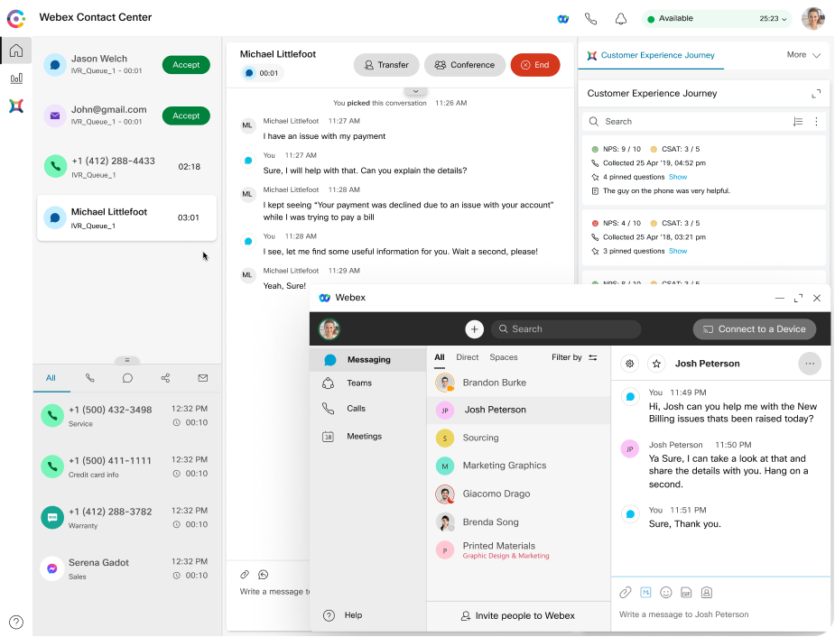Show the 3 pinned questions
Viewport: 835px width, 637px height.
(x=677, y=251)
